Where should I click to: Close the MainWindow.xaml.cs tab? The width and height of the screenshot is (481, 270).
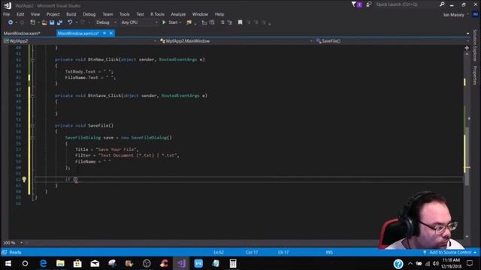(x=111, y=33)
